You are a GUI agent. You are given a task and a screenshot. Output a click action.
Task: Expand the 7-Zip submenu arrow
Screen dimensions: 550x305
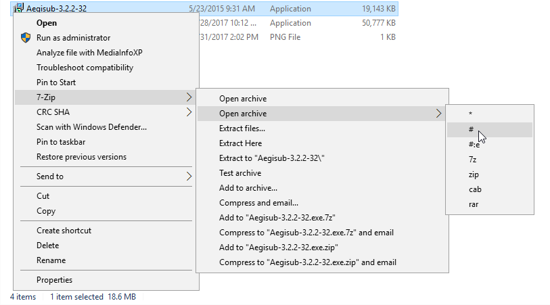[x=189, y=97]
